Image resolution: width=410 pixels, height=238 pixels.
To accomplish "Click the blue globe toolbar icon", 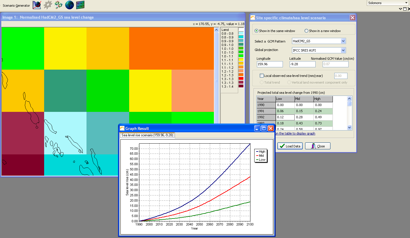I will pos(69,5).
